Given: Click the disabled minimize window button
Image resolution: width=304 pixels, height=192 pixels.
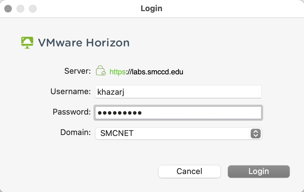Looking at the screenshot, I should coord(20,9).
